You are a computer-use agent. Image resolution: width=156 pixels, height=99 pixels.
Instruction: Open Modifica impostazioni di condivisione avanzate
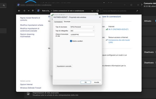(30, 30)
